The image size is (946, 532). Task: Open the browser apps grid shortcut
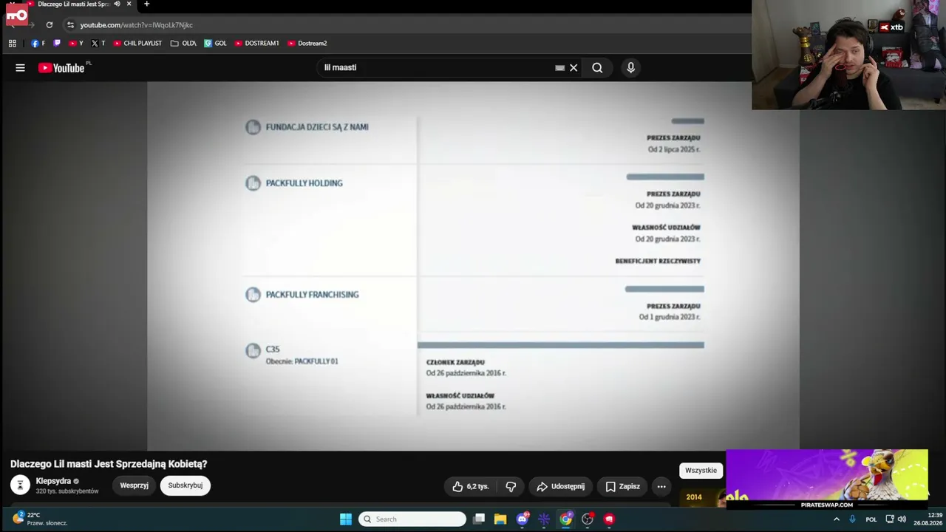click(13, 44)
